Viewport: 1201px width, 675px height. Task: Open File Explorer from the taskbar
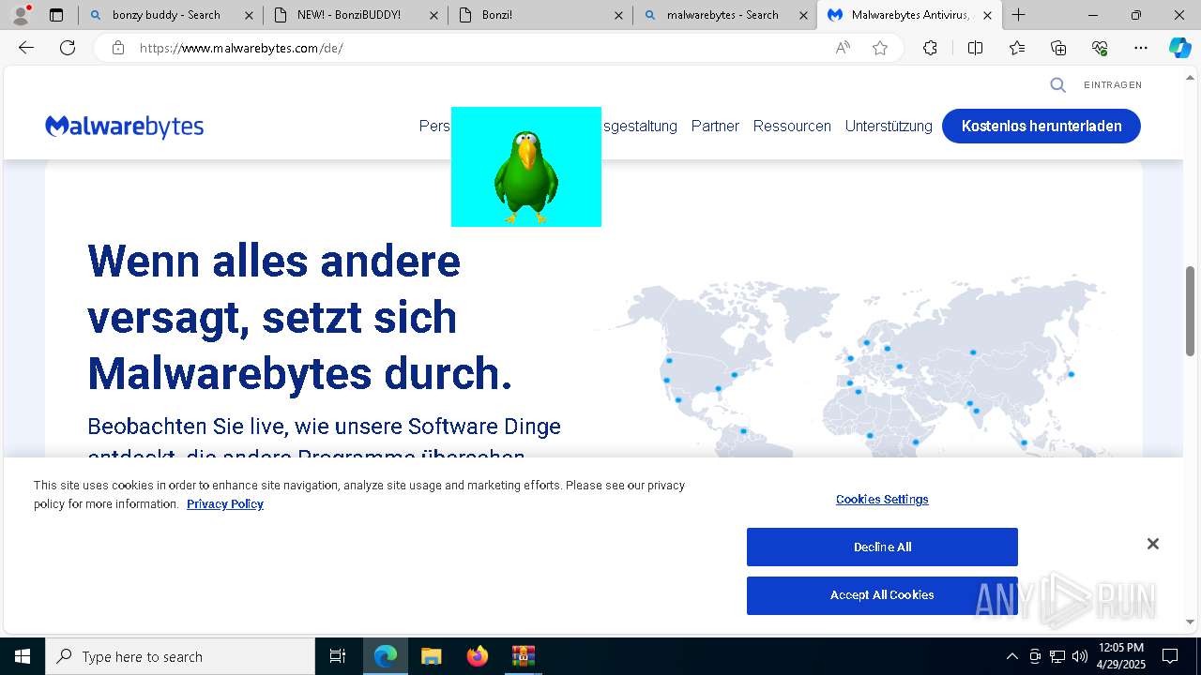pyautogui.click(x=431, y=656)
